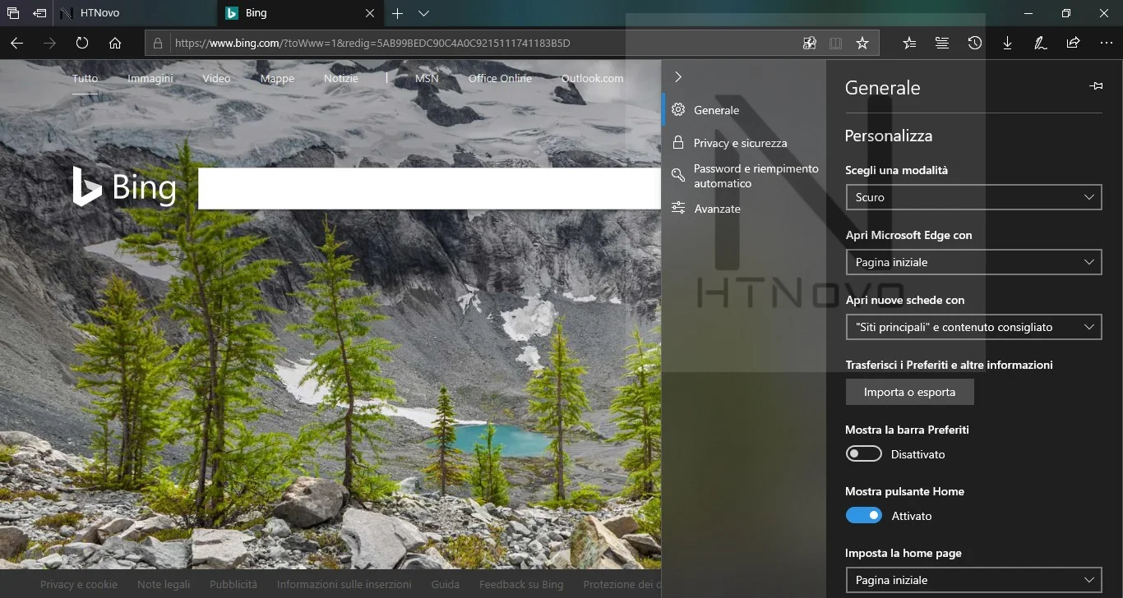Image resolution: width=1123 pixels, height=598 pixels.
Task: Set these tabs aside icon
Action: [x=39, y=13]
